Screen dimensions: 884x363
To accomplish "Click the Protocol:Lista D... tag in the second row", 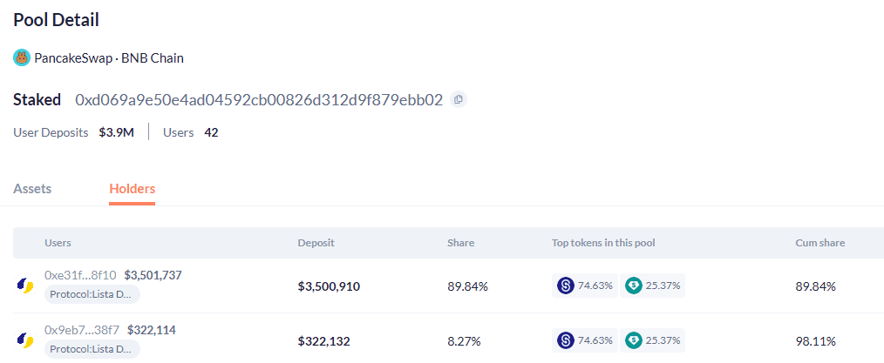I will coord(92,349).
